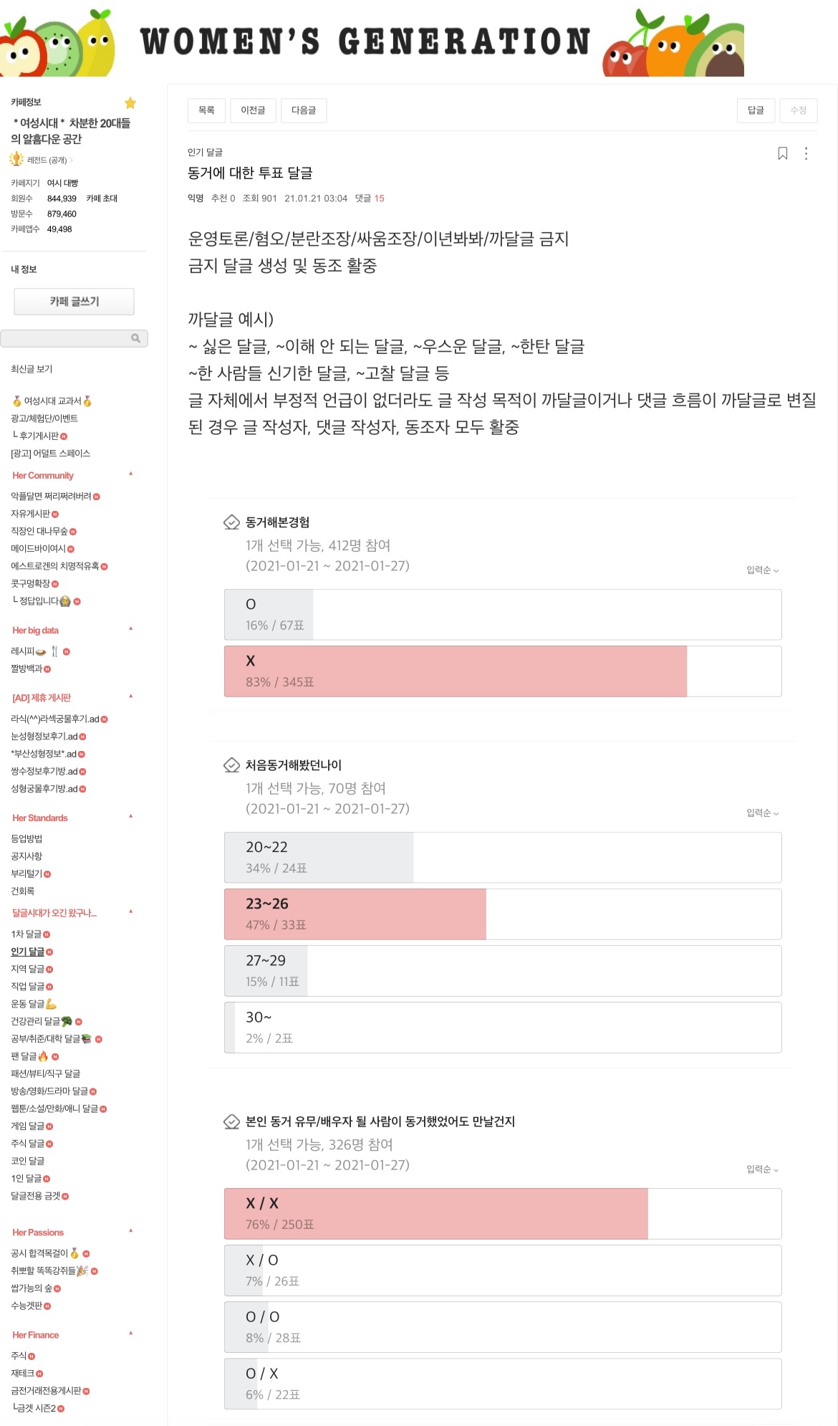Click the yellow star favorite cafe icon

click(130, 103)
